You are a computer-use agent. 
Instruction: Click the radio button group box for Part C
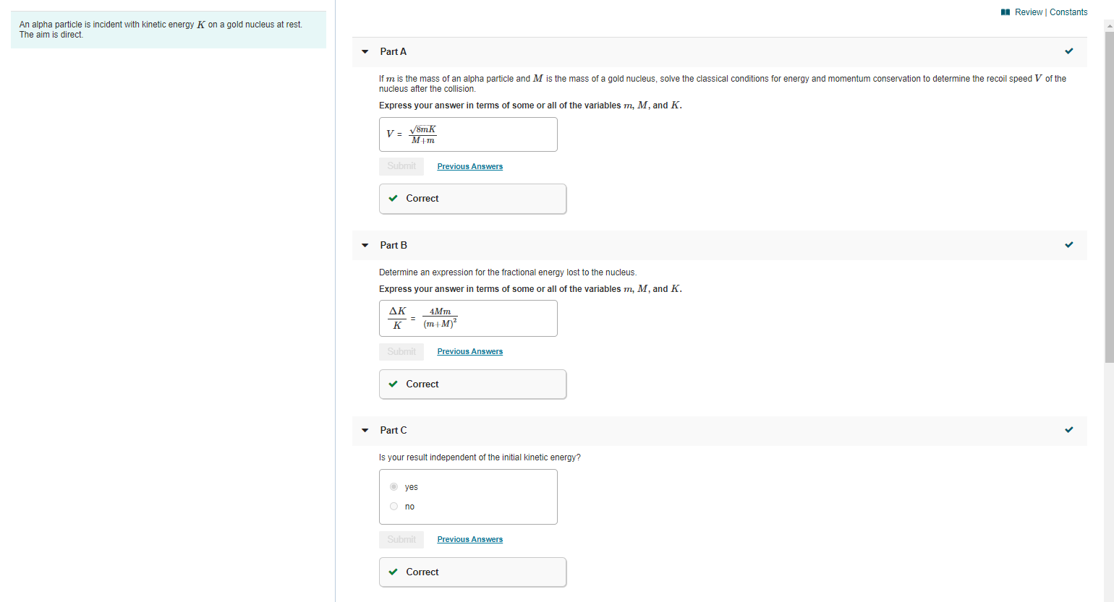pyautogui.click(x=468, y=496)
